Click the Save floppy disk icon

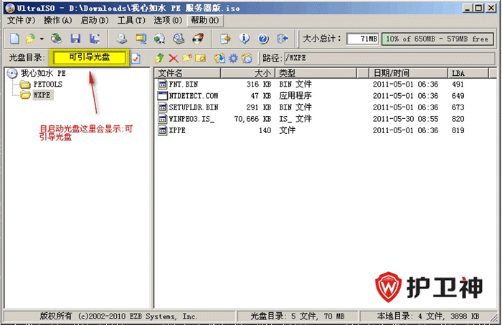click(75, 39)
